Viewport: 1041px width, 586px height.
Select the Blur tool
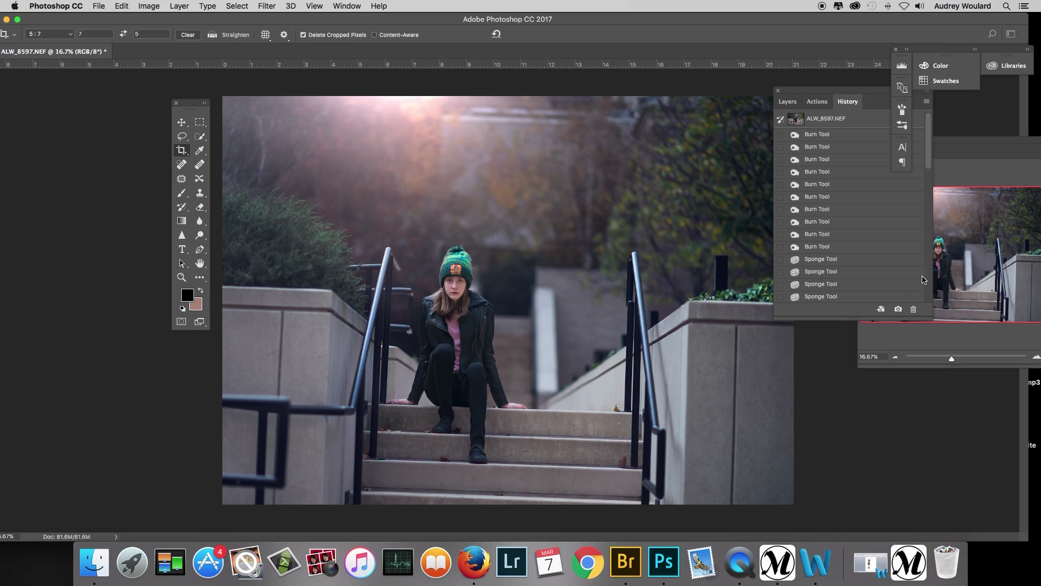[200, 221]
